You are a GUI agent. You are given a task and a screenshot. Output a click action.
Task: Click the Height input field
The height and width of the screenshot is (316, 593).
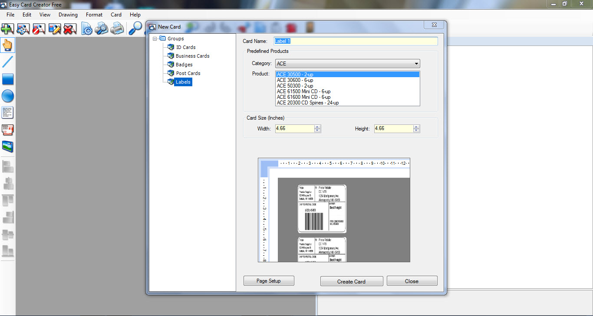[394, 129]
